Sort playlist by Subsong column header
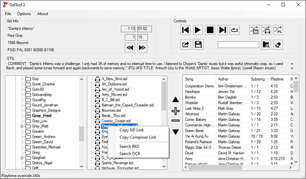The width and height of the screenshot is (306, 179). (258, 79)
